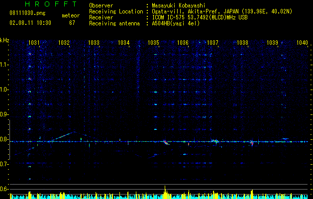Click the date stamp 02.08.11 10:30
The width and height of the screenshot is (313, 199).
30,23
